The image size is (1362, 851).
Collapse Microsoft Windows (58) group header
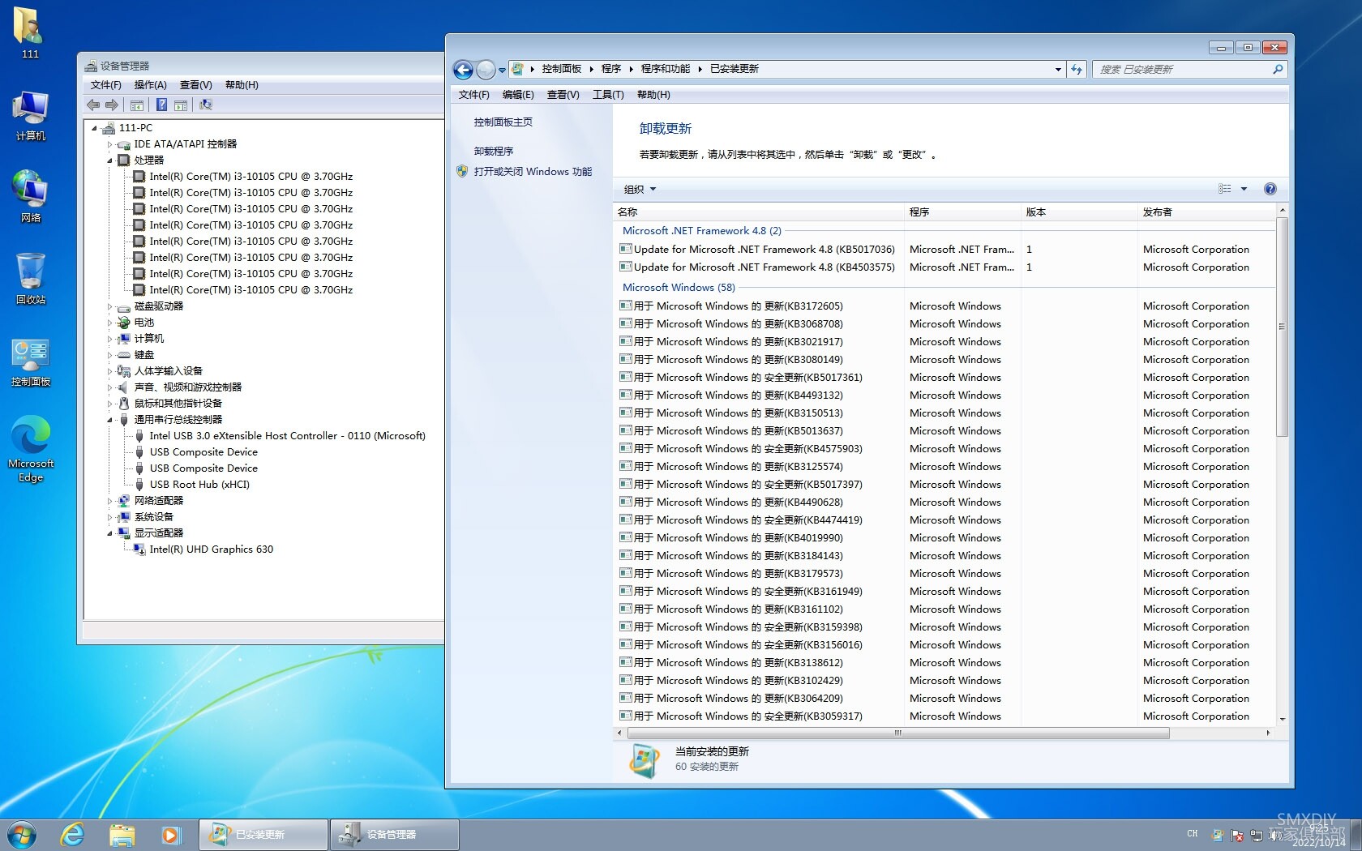click(x=679, y=288)
